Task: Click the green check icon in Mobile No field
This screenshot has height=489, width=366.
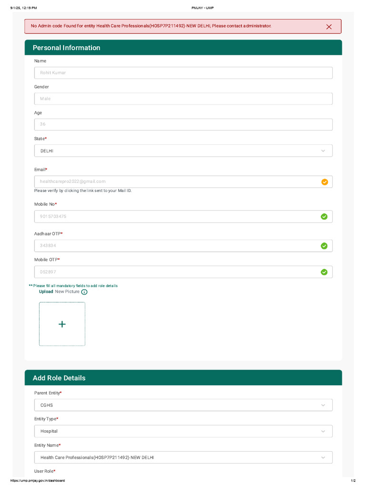Action: (324, 216)
